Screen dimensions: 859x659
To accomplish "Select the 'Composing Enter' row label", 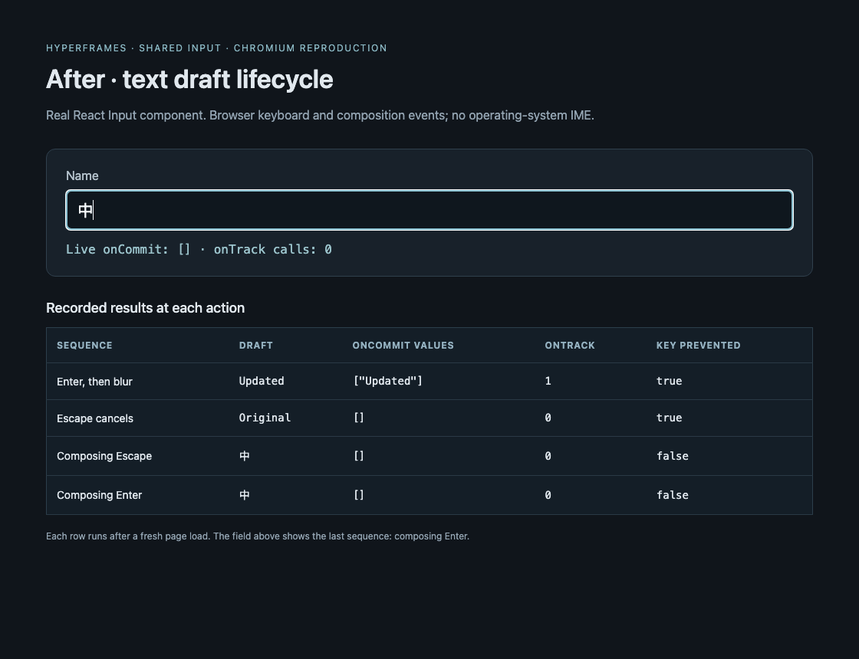I will [x=99, y=495].
